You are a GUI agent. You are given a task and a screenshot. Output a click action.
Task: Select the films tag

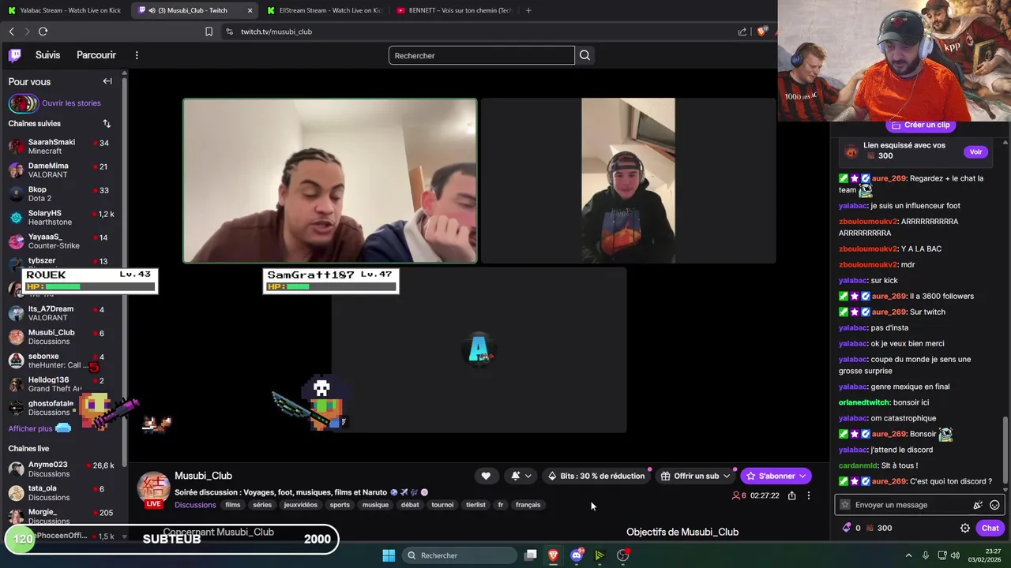pos(233,505)
